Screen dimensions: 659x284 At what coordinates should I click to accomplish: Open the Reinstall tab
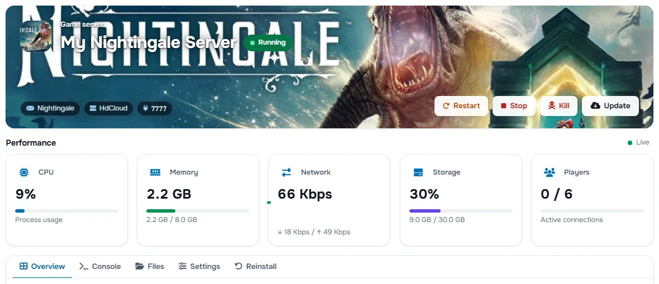(x=256, y=266)
